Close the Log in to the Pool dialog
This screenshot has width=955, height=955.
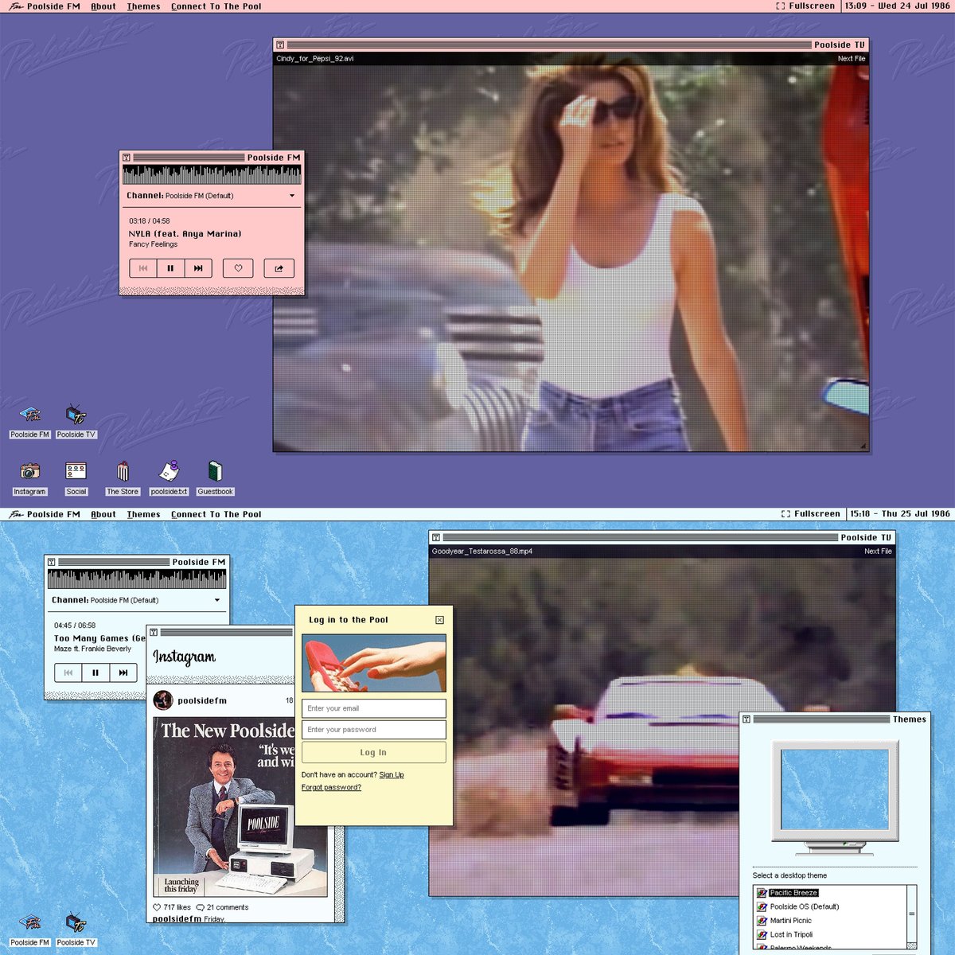(x=439, y=620)
